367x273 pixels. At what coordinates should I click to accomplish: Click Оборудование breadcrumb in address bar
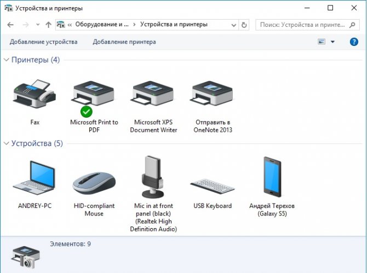pyautogui.click(x=100, y=25)
